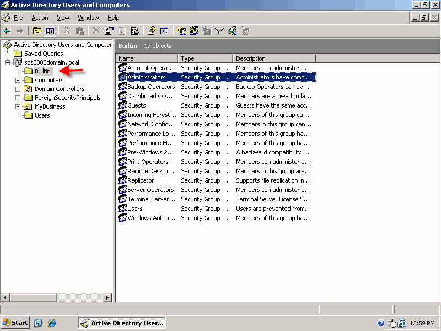
Task: Create a new user with toolbar icon
Action: (x=181, y=31)
